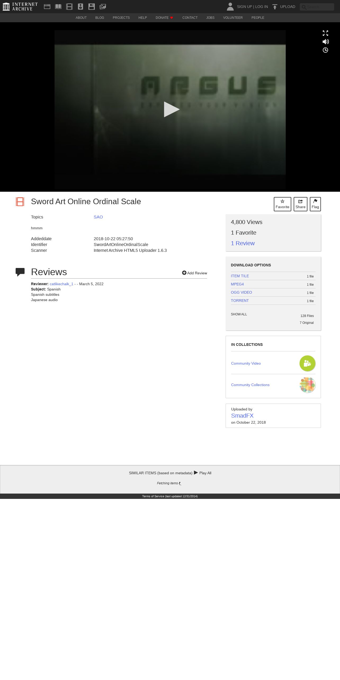Image resolution: width=340 pixels, height=680 pixels.
Task: Click Play All text link
Action: 205,473
